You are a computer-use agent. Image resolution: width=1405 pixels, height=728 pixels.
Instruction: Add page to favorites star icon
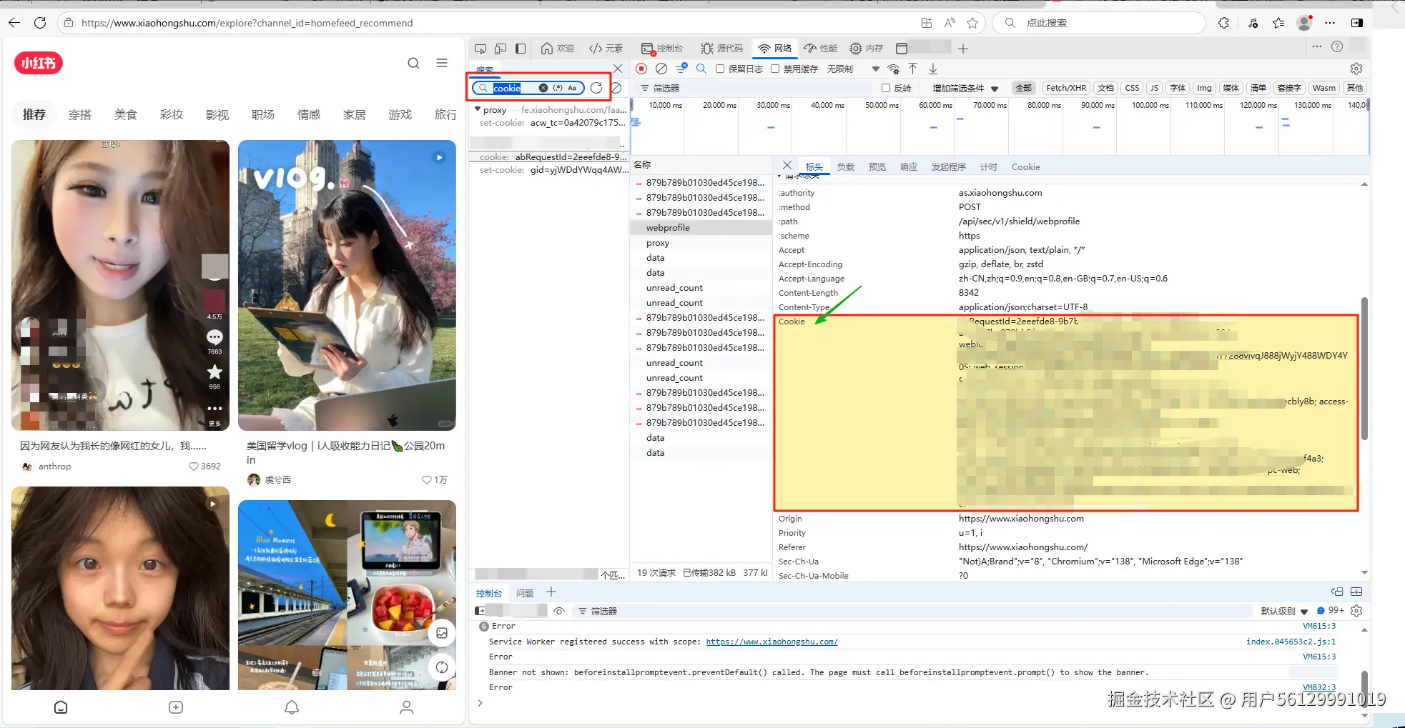coord(972,23)
